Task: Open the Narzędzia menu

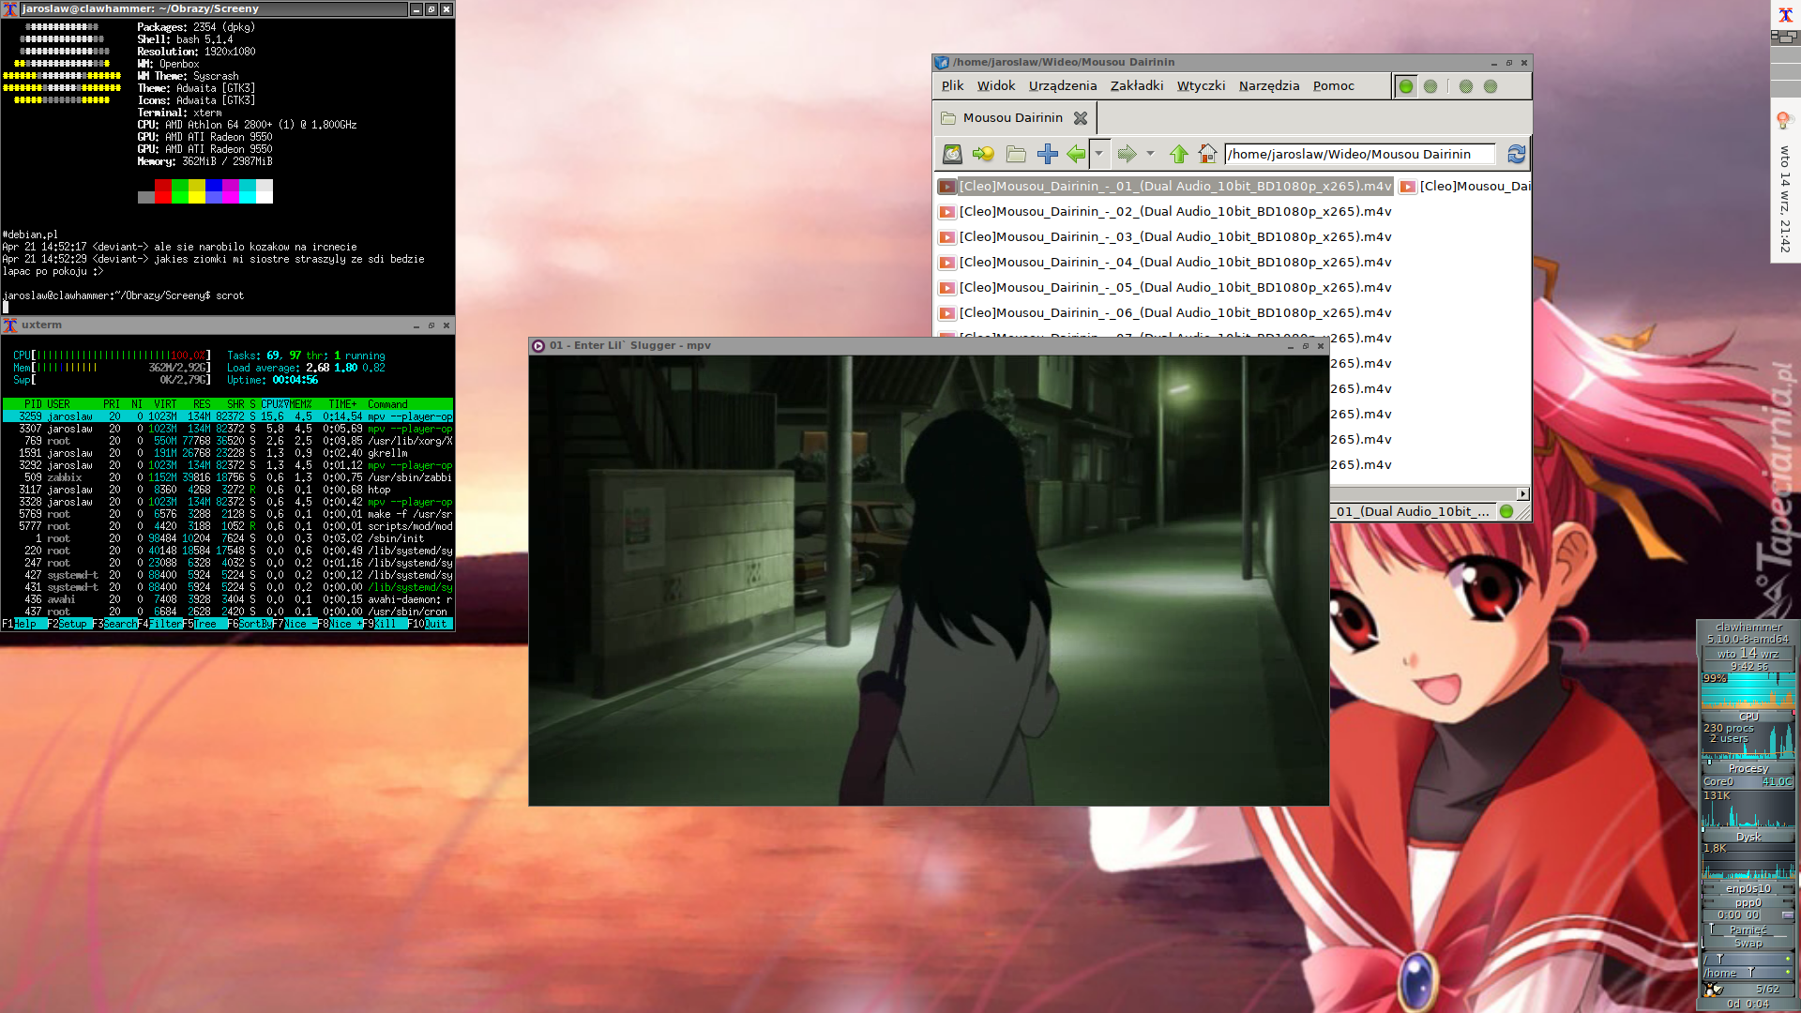Action: coord(1269,85)
